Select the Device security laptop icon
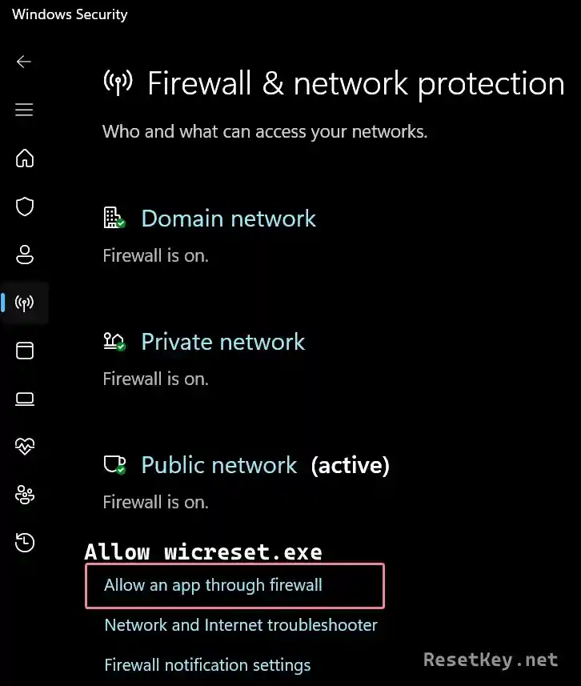 pyautogui.click(x=24, y=399)
